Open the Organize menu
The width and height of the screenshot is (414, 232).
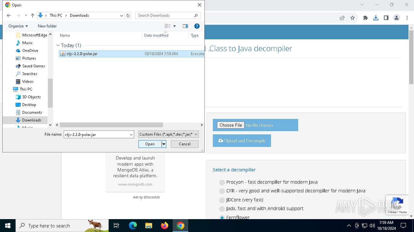[18, 26]
